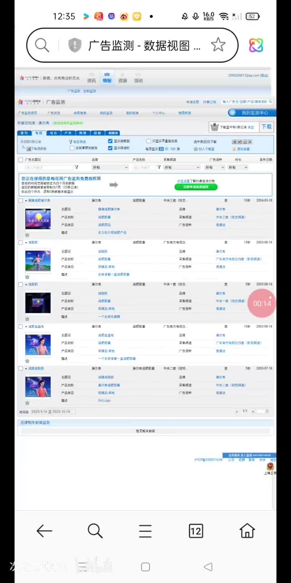Image resolution: width=291 pixels, height=583 pixels.
Task: Click filter funnel next to keyword input
Action: [76, 168]
